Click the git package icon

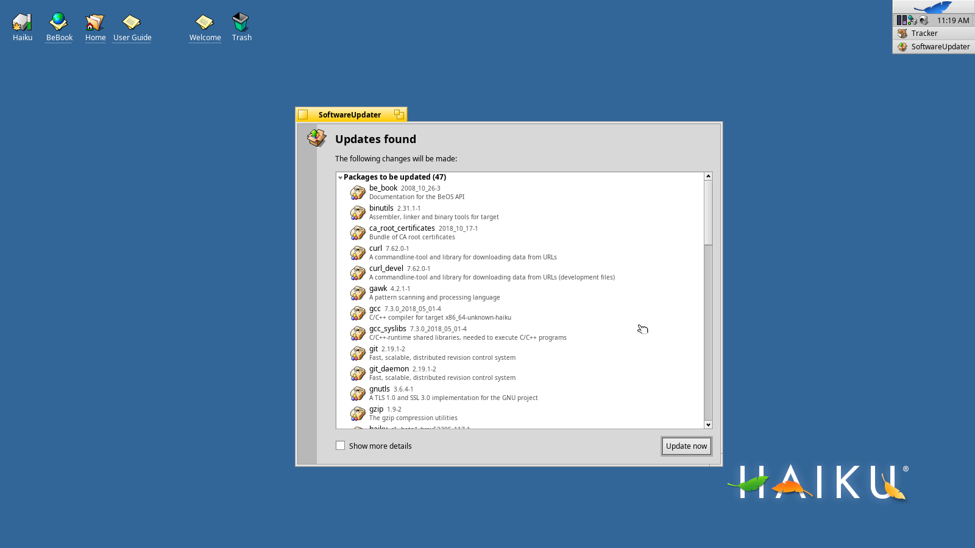358,353
